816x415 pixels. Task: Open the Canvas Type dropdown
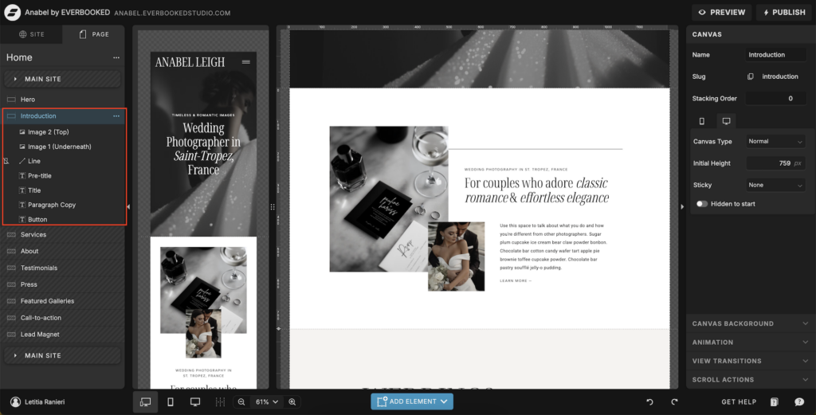[x=776, y=142]
